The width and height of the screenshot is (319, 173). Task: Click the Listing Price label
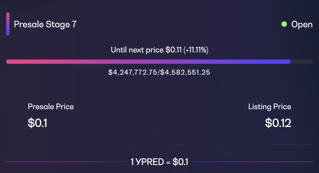(x=269, y=107)
